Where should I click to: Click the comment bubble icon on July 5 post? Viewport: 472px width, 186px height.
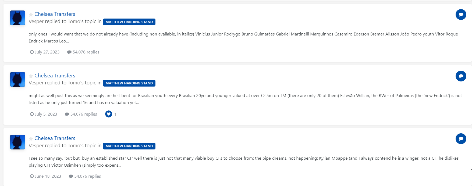[461, 76]
